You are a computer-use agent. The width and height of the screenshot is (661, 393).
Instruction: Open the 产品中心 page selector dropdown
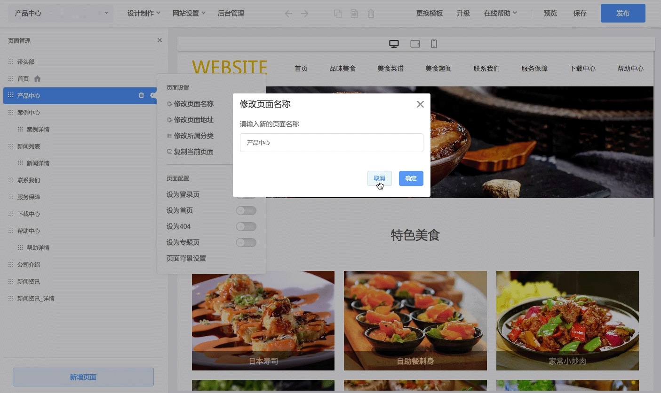[61, 13]
